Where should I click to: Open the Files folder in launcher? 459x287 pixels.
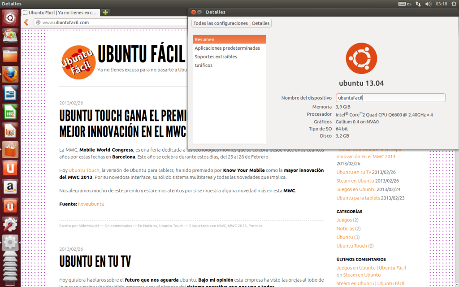pyautogui.click(x=10, y=55)
